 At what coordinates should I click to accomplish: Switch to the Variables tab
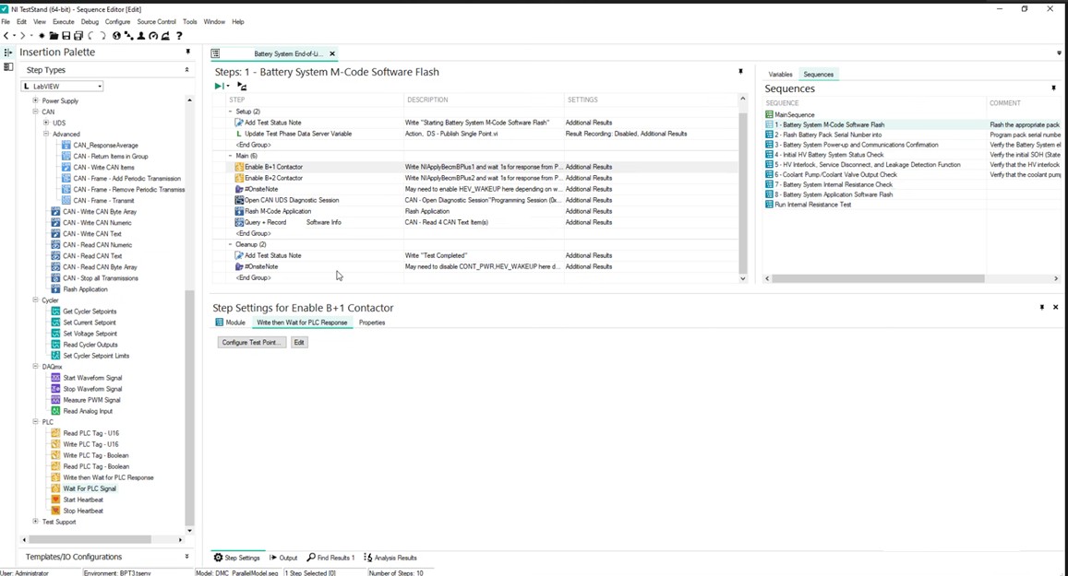pyautogui.click(x=781, y=74)
